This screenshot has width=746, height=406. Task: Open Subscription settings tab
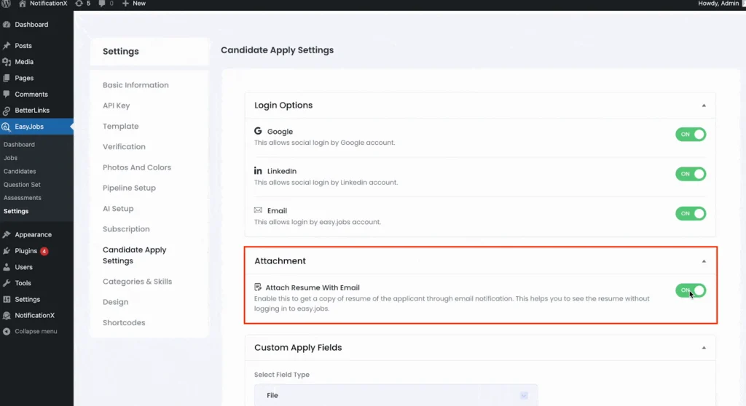tap(126, 229)
